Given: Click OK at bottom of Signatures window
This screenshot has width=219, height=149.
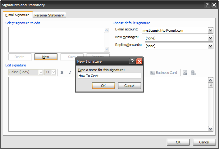Looking at the screenshot, I should [x=178, y=142].
